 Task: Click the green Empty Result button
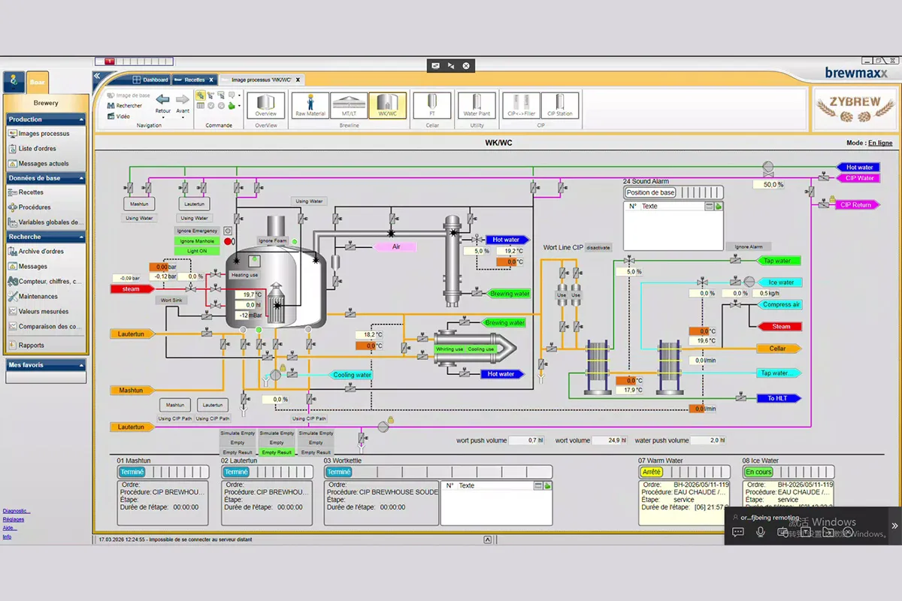[277, 452]
